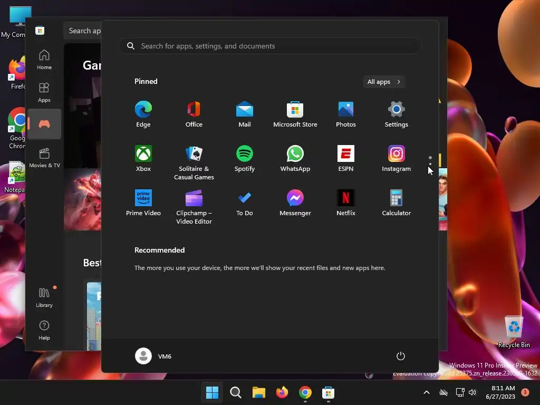Launch the Xbox app

point(143,158)
